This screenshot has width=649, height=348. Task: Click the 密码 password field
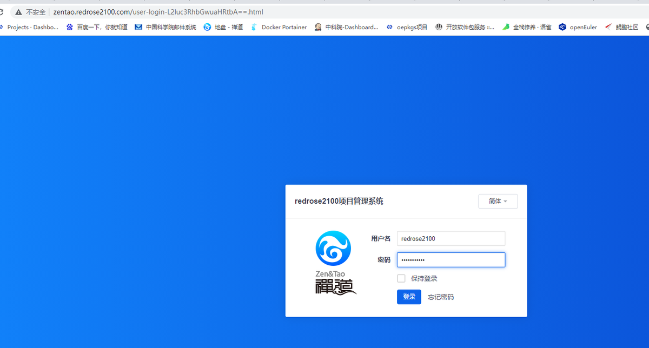(451, 260)
